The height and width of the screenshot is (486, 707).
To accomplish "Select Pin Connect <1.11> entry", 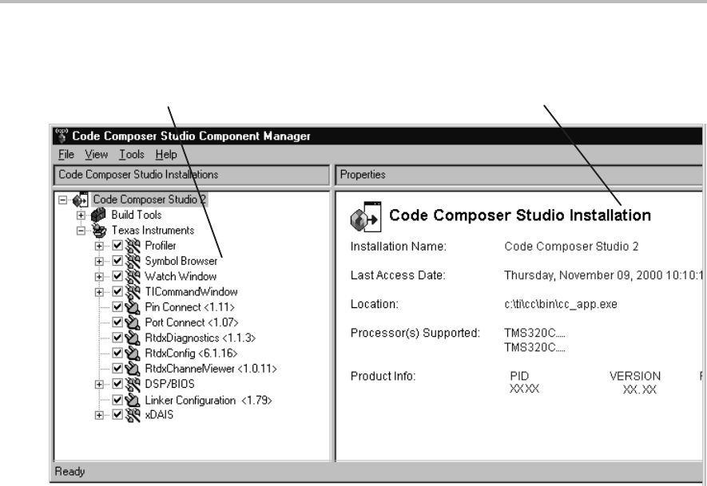I will (190, 307).
